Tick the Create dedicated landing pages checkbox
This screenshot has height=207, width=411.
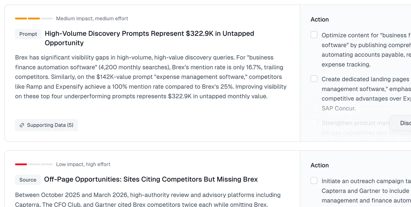click(314, 79)
